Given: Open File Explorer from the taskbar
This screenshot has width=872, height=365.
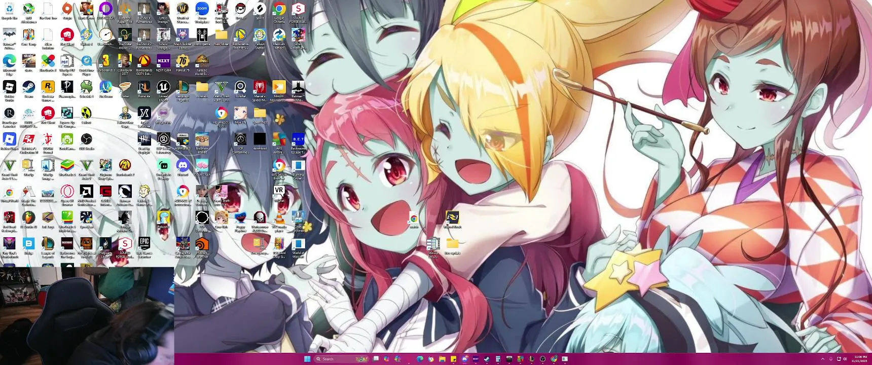Looking at the screenshot, I should point(442,359).
